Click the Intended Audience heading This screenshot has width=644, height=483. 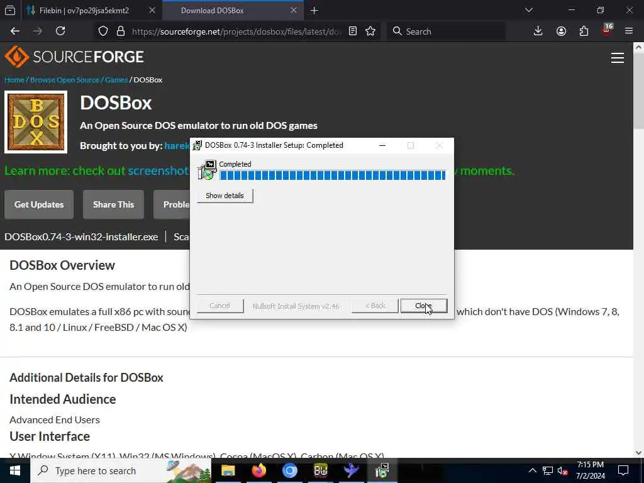(x=63, y=399)
